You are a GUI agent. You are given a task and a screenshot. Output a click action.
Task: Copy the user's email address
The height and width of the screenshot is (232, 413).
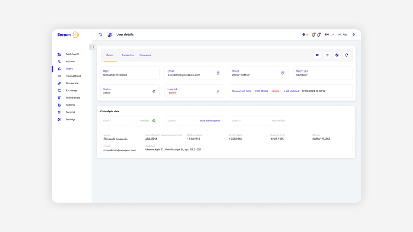[218, 73]
